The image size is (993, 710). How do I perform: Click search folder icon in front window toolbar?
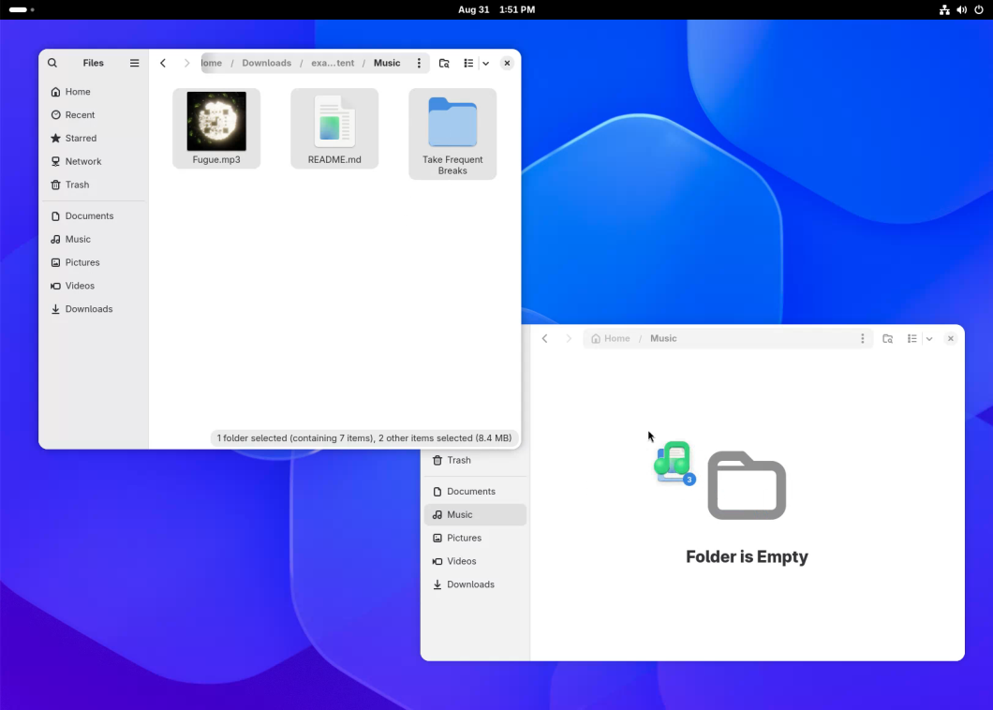[444, 63]
